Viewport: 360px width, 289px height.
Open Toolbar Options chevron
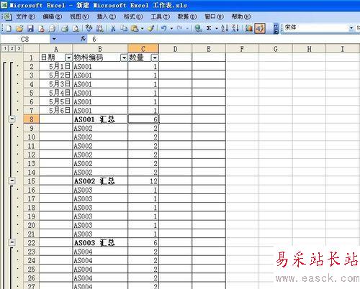(x=276, y=29)
